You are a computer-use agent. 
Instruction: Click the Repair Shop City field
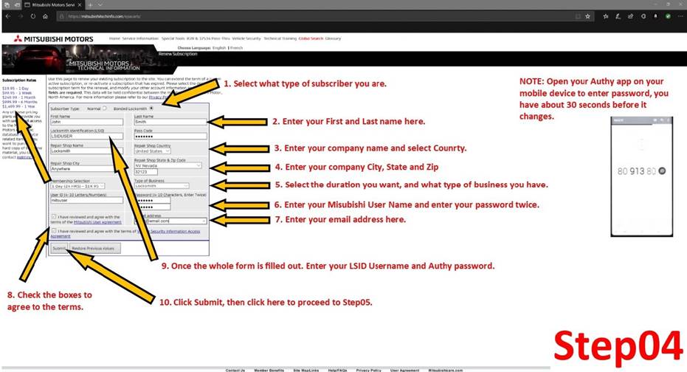[x=87, y=169]
